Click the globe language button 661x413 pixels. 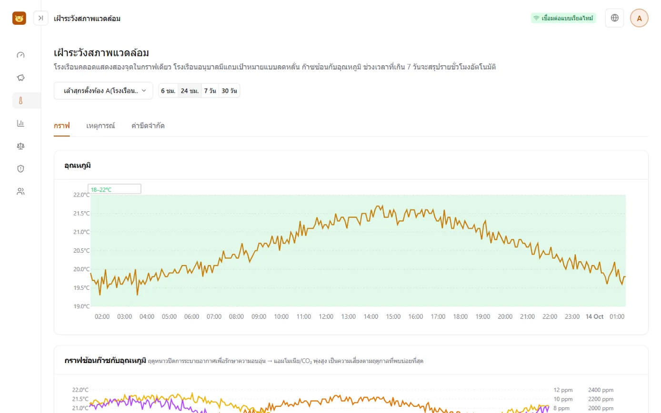click(614, 18)
